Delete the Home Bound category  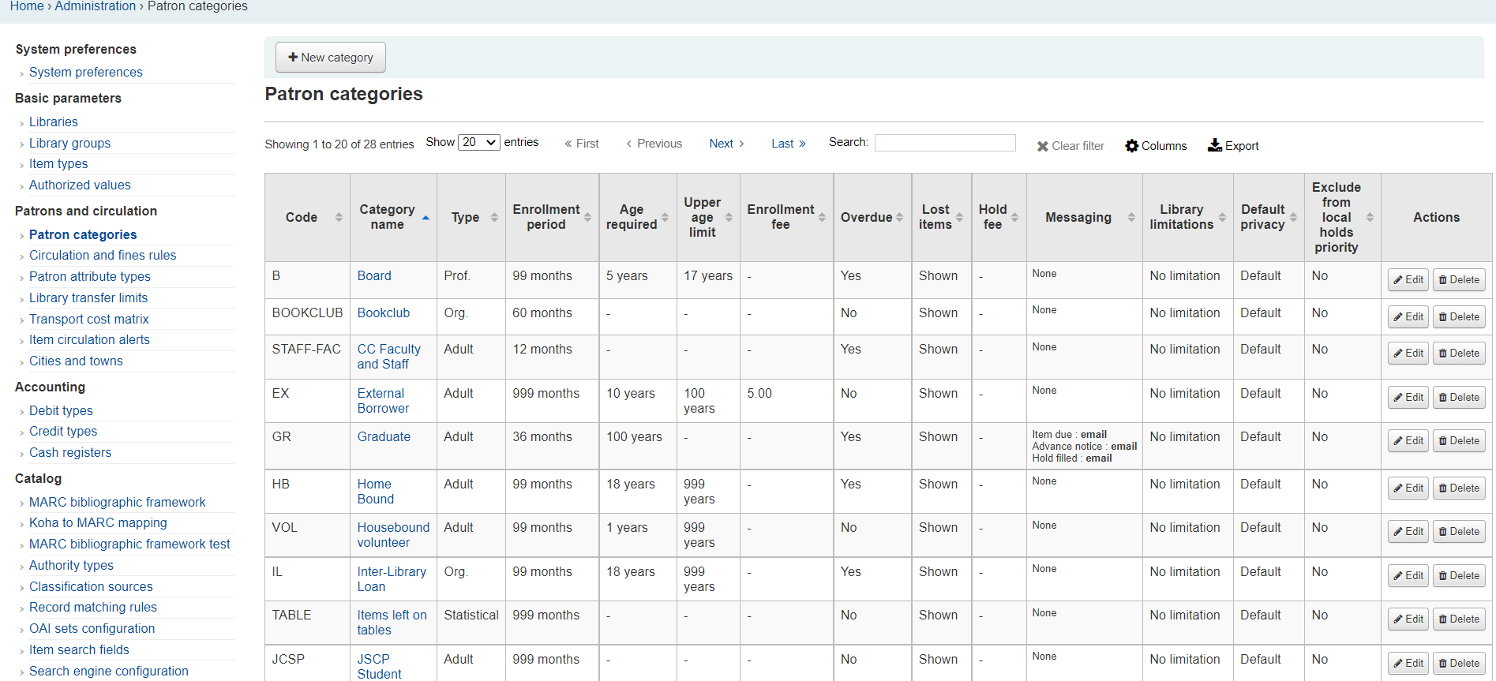pyautogui.click(x=1459, y=488)
